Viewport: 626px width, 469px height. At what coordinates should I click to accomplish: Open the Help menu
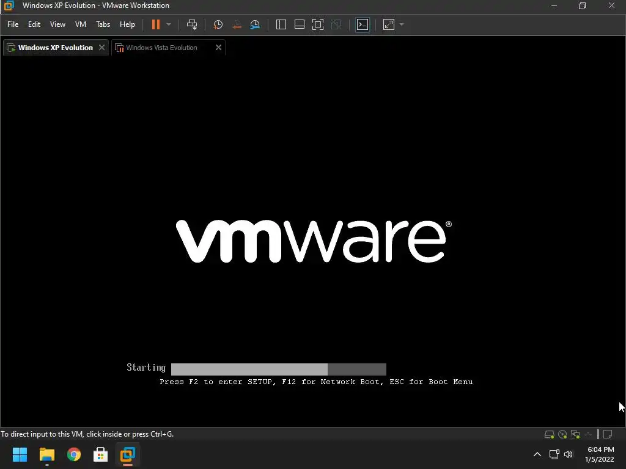[x=127, y=24]
